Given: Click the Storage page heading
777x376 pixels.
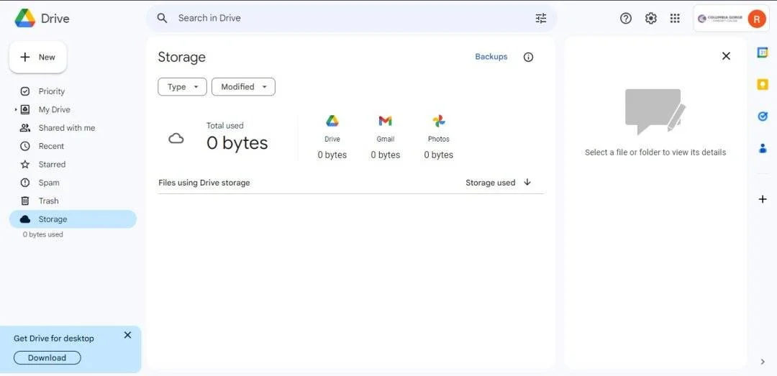Looking at the screenshot, I should pos(181,57).
